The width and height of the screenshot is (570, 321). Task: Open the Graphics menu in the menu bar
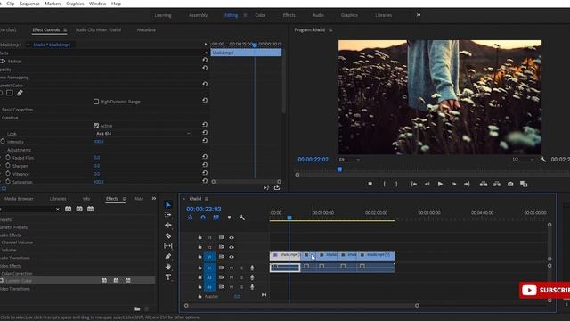click(75, 4)
